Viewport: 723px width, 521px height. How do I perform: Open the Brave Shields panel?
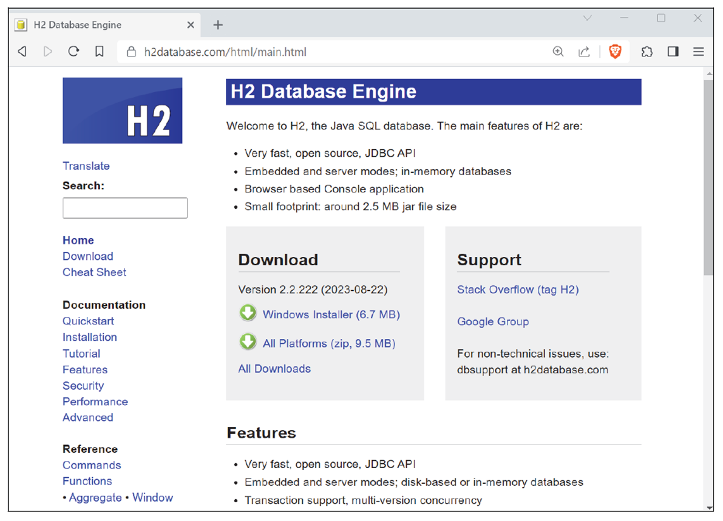(x=614, y=52)
